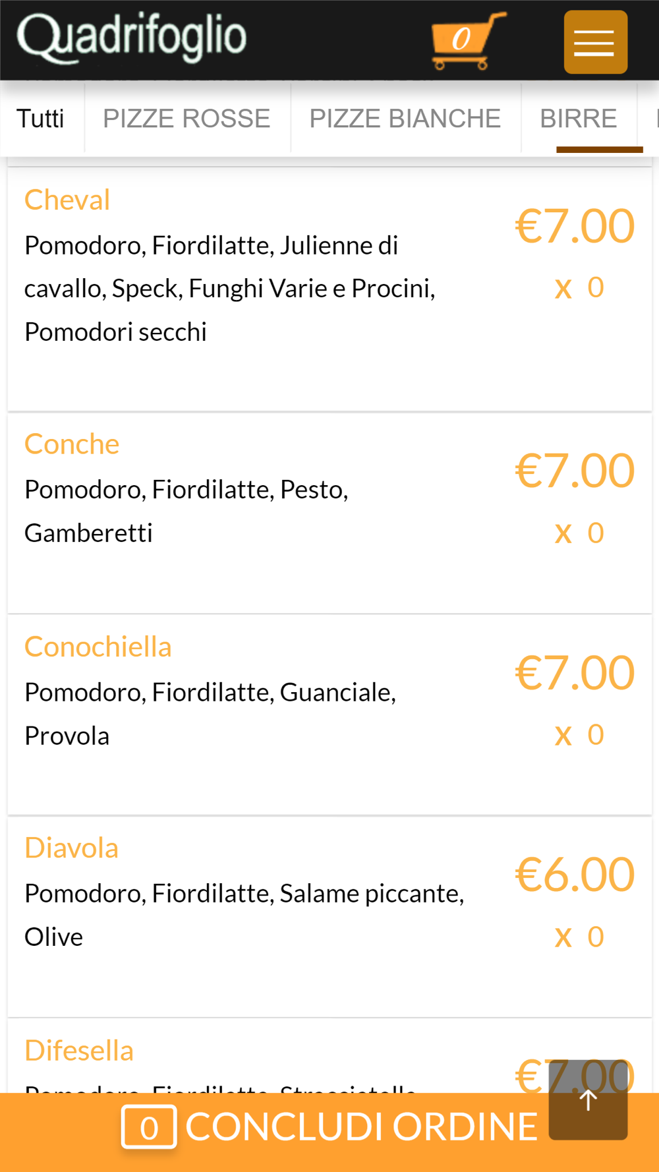Select the Conche pizza title

(x=72, y=444)
